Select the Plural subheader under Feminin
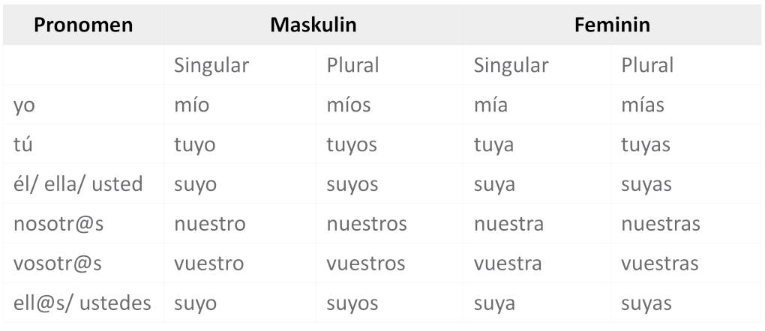Screen dimensions: 765x331 click(647, 65)
